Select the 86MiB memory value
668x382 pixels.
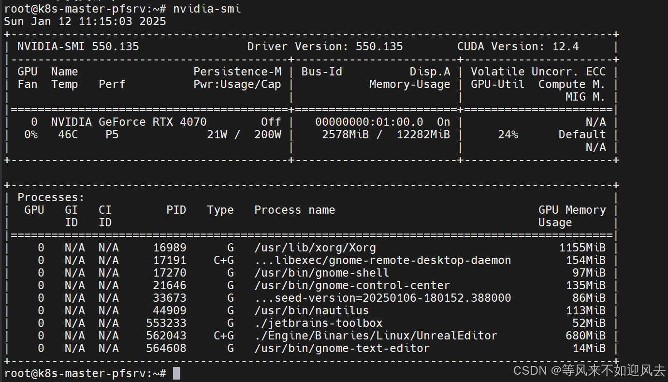pyautogui.click(x=589, y=298)
